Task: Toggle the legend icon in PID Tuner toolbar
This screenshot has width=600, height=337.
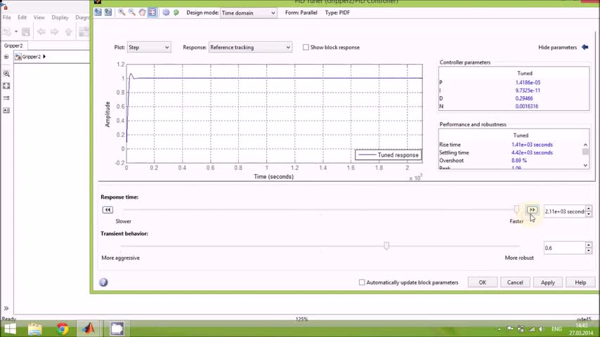Action: point(152,12)
